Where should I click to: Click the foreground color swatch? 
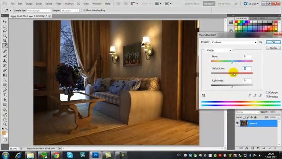(x=4, y=133)
